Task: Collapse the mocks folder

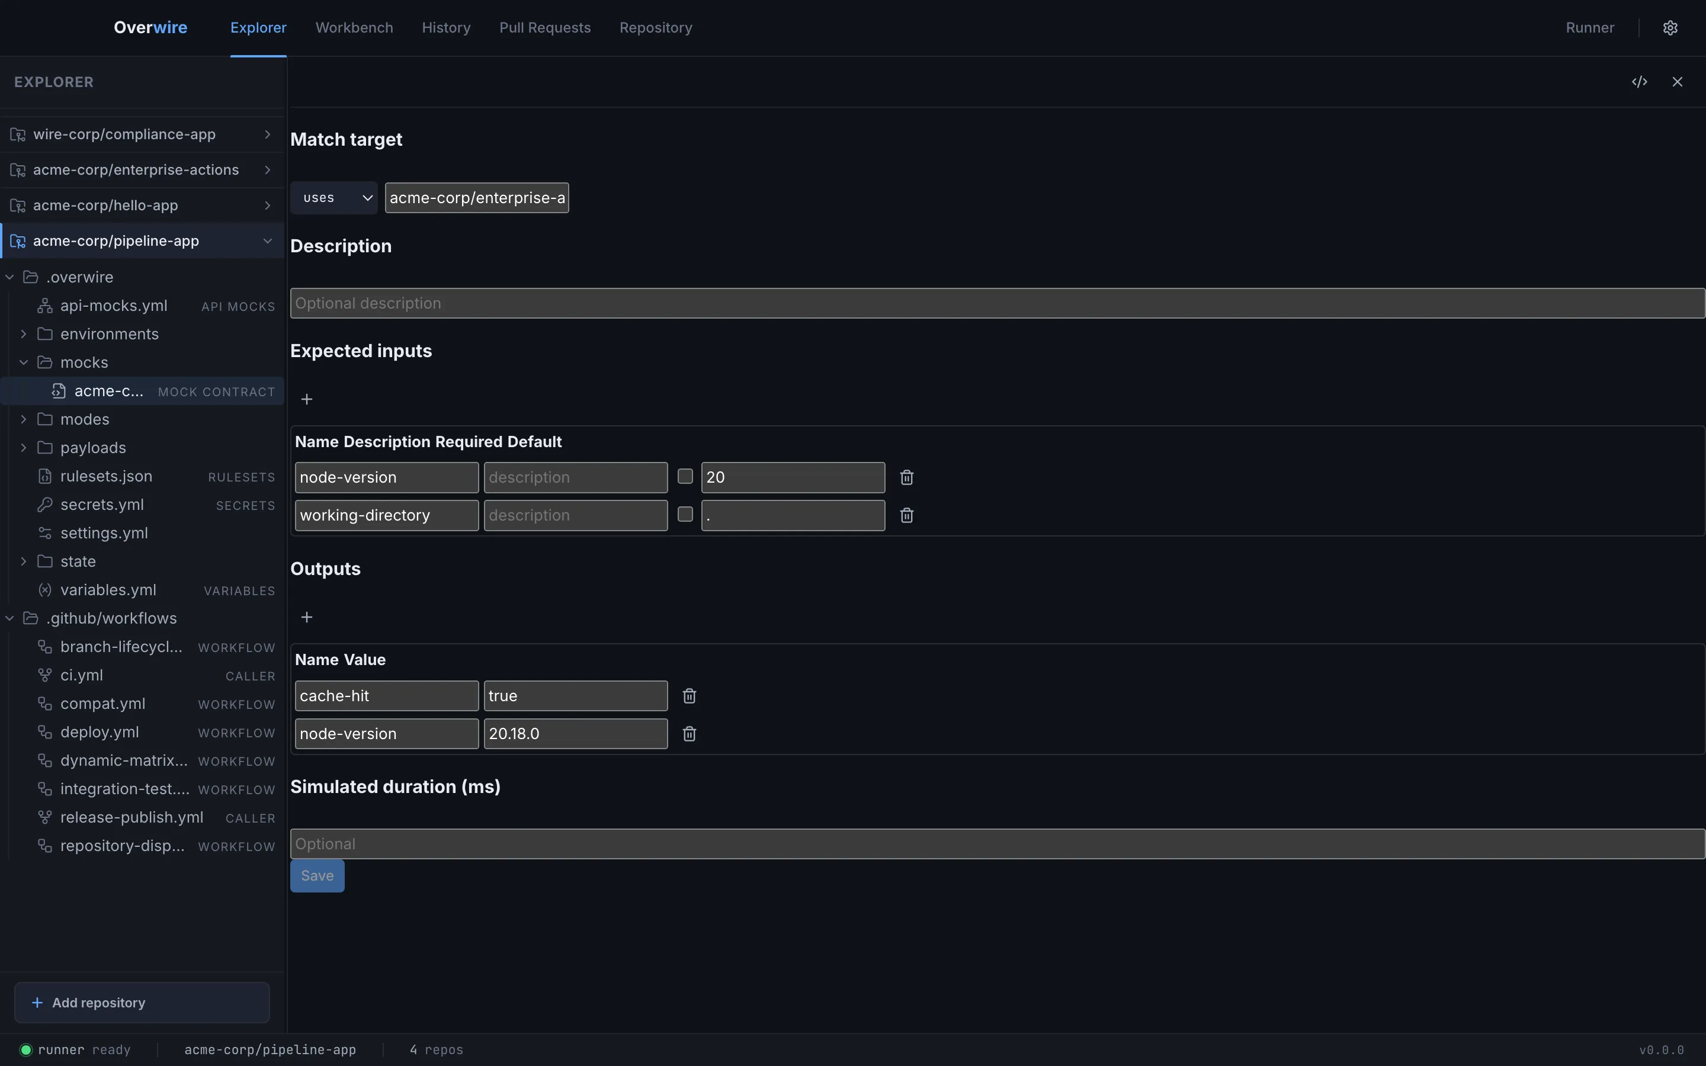Action: [24, 362]
